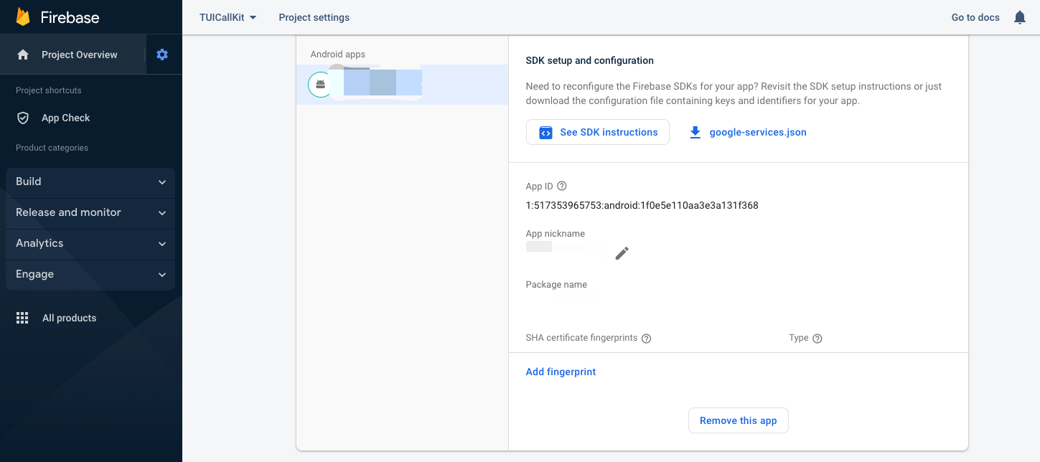Click the notifications bell icon
The image size is (1040, 462).
point(1019,17)
